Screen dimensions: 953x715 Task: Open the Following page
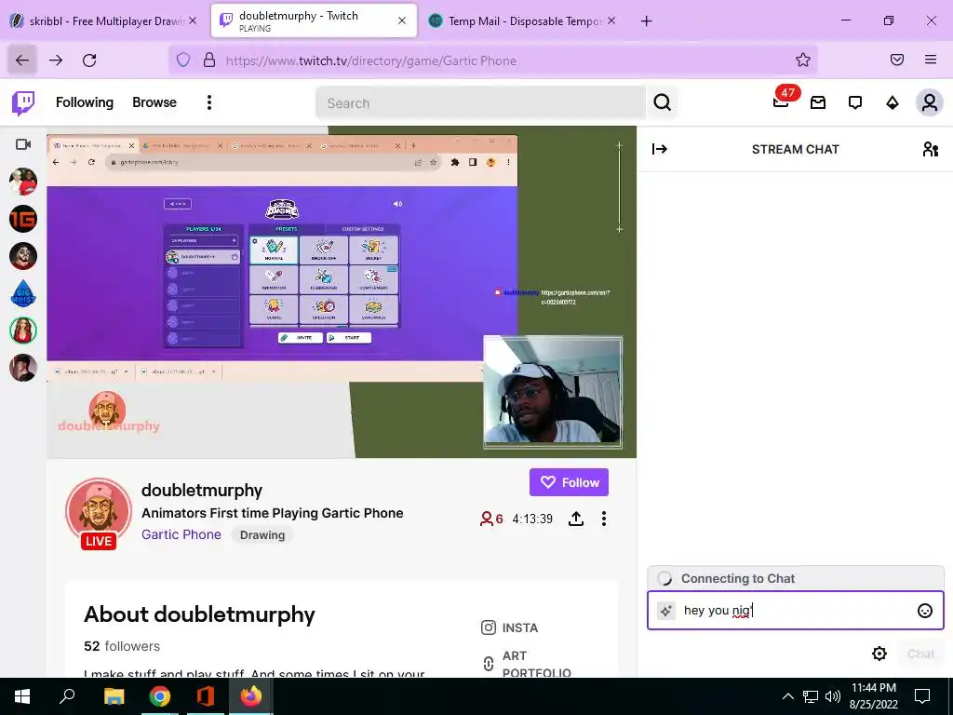pyautogui.click(x=85, y=102)
